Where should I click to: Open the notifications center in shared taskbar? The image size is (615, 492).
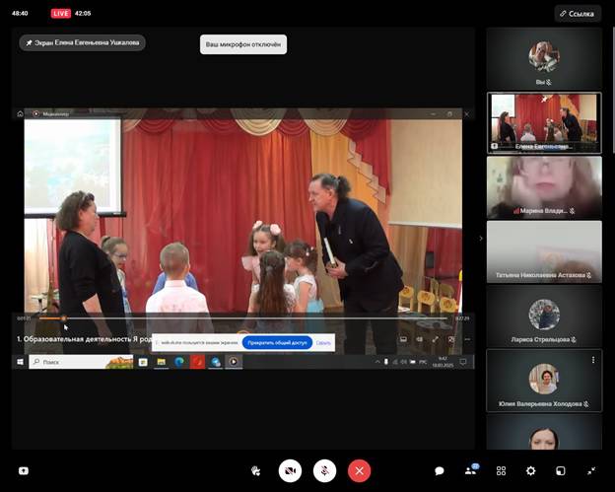point(463,362)
